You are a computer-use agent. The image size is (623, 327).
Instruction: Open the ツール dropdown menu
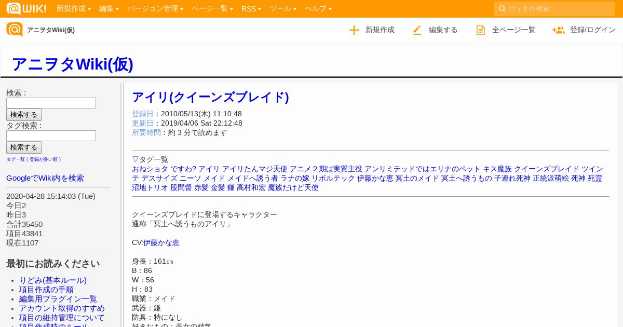tap(283, 9)
